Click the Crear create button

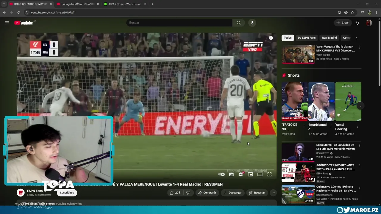click(343, 23)
